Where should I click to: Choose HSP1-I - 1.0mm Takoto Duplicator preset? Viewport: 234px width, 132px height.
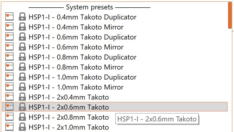[82, 77]
